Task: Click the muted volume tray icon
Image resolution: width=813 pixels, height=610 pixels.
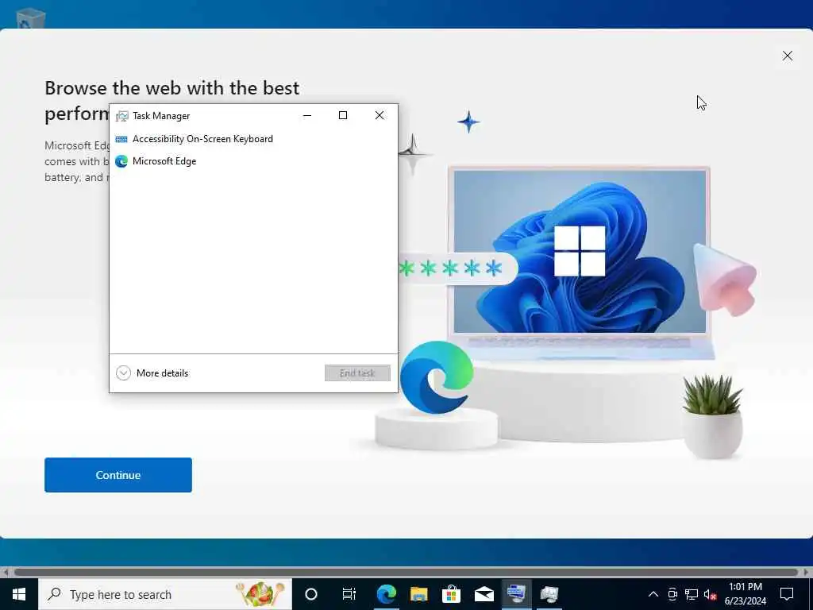Action: point(711,594)
